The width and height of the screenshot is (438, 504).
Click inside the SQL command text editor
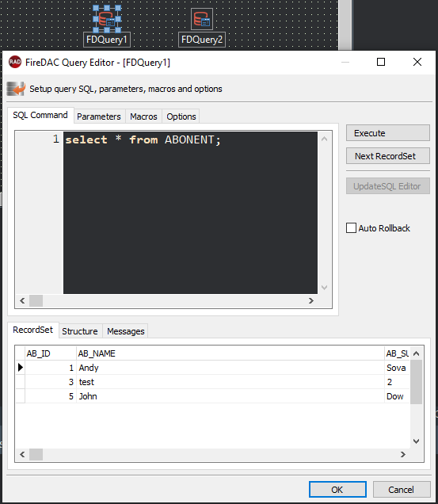(x=190, y=212)
